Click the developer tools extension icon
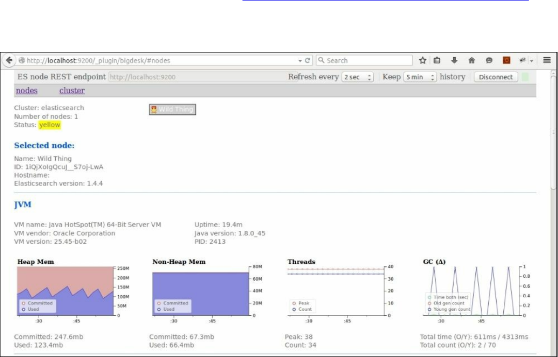This screenshot has width=558, height=357. click(x=522, y=60)
